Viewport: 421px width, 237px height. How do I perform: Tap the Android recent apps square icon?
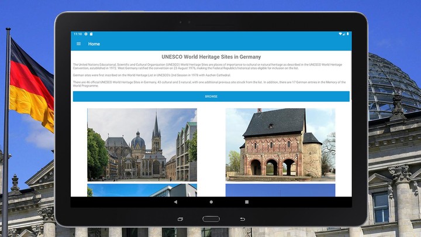pos(247,202)
